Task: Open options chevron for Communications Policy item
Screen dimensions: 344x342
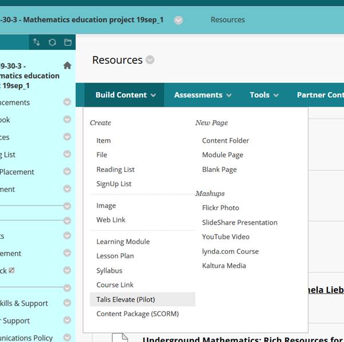Action: tap(67, 337)
